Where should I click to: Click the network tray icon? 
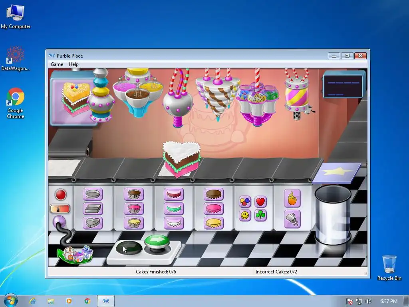359,301
